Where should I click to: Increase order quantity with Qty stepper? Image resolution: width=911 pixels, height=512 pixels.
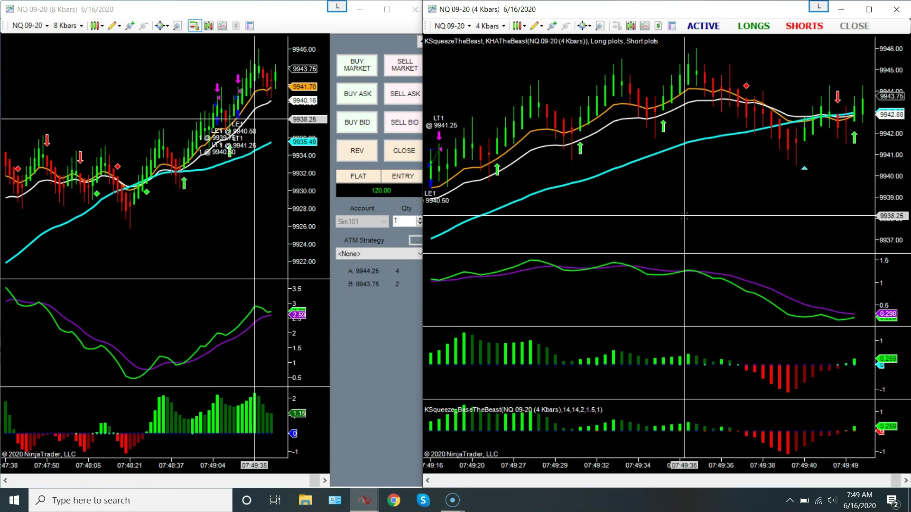click(x=419, y=219)
